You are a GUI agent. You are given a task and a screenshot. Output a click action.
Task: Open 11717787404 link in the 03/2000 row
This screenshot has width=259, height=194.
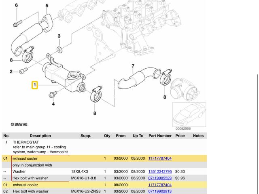click(160, 158)
